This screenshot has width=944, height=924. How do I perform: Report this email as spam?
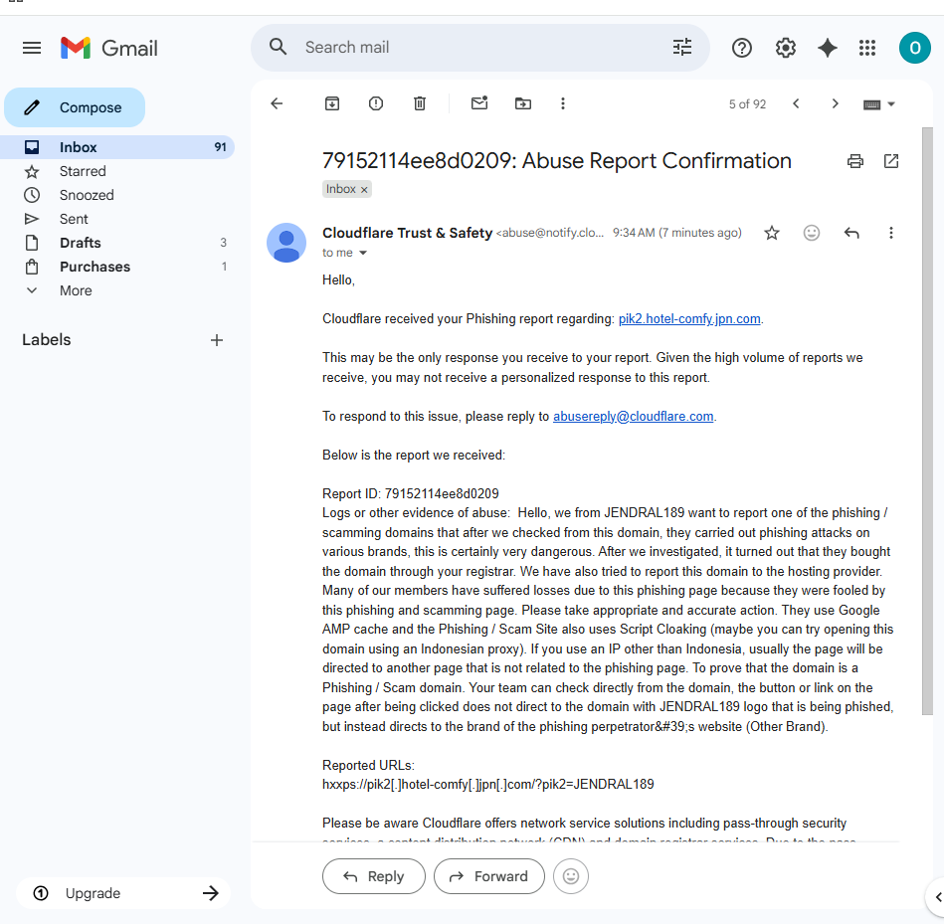coord(376,103)
